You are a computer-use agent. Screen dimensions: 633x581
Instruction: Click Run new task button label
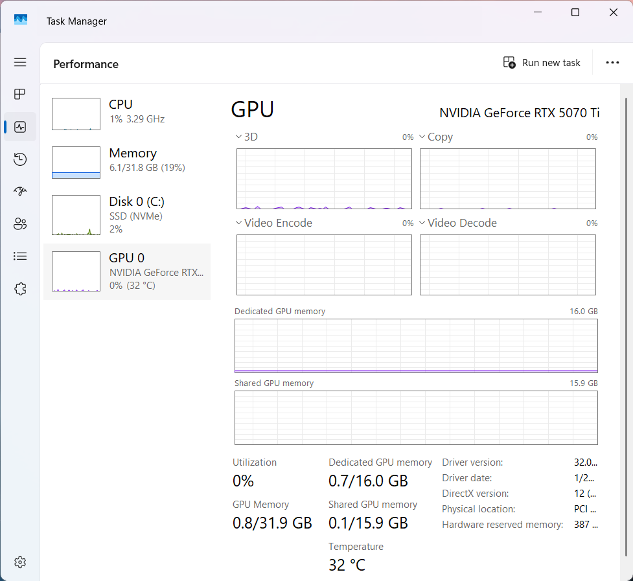click(x=551, y=63)
